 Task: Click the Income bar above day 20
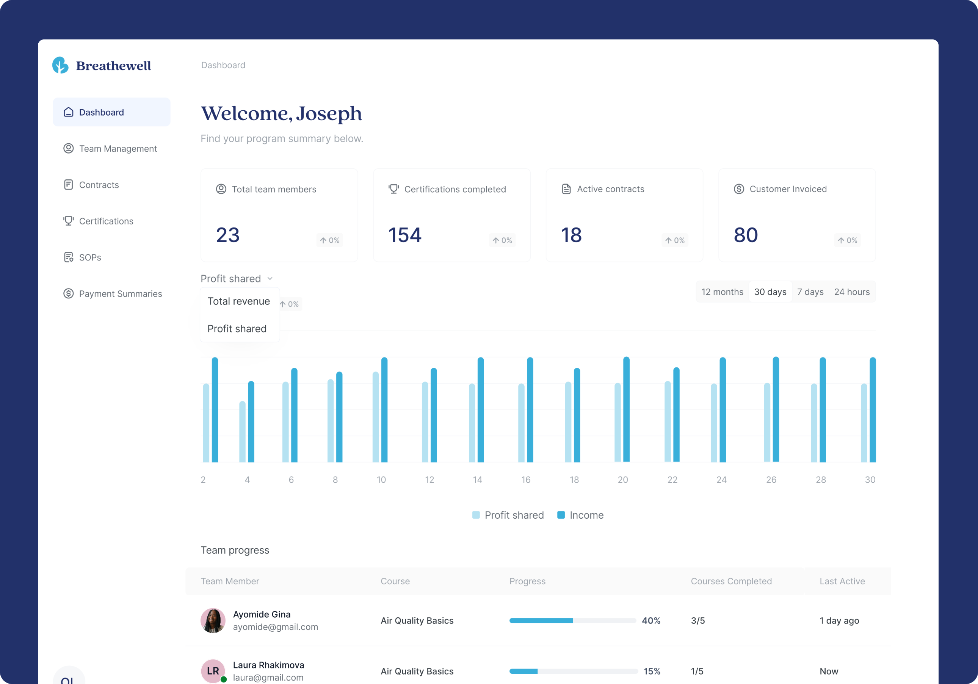626,409
